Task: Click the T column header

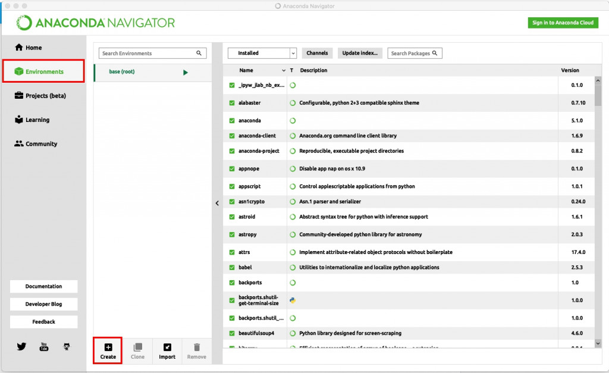Action: point(291,70)
